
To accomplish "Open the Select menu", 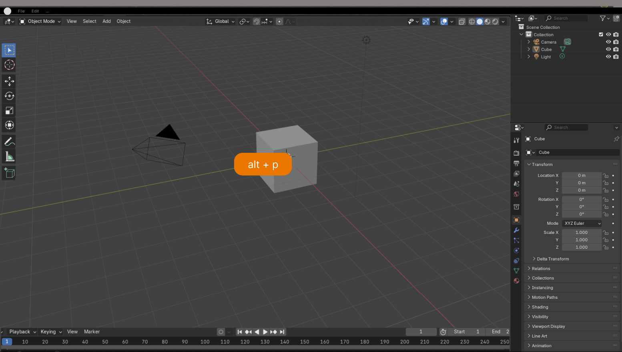I will click(x=89, y=21).
